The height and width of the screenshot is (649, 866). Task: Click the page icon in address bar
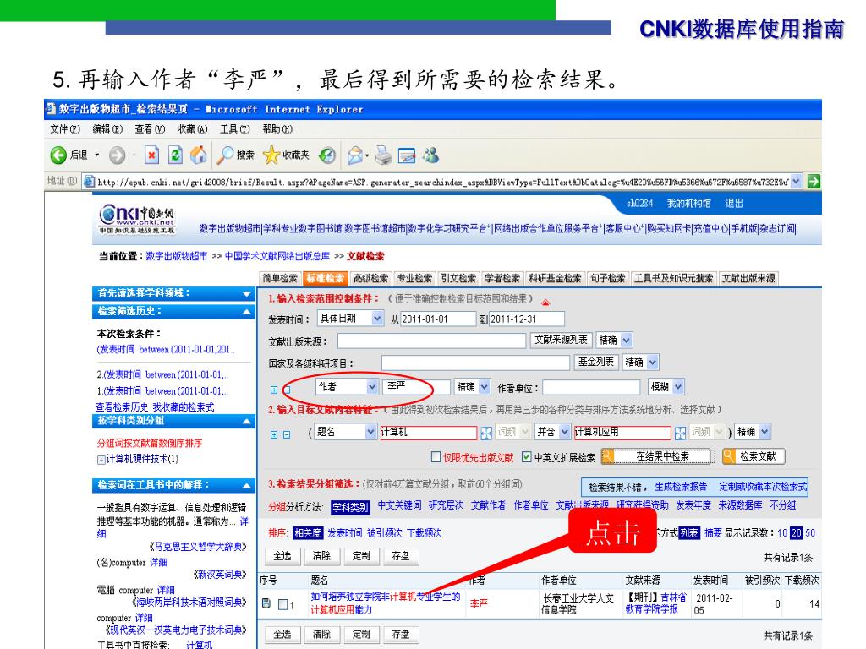(x=89, y=181)
